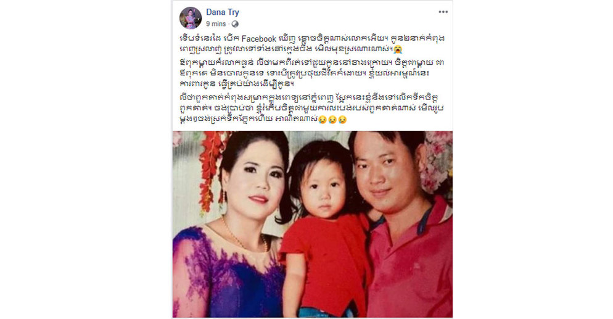Click the last sad emoji ending the post

point(342,120)
